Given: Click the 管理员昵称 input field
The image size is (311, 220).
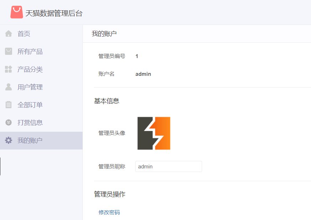Looking at the screenshot, I should (169, 167).
